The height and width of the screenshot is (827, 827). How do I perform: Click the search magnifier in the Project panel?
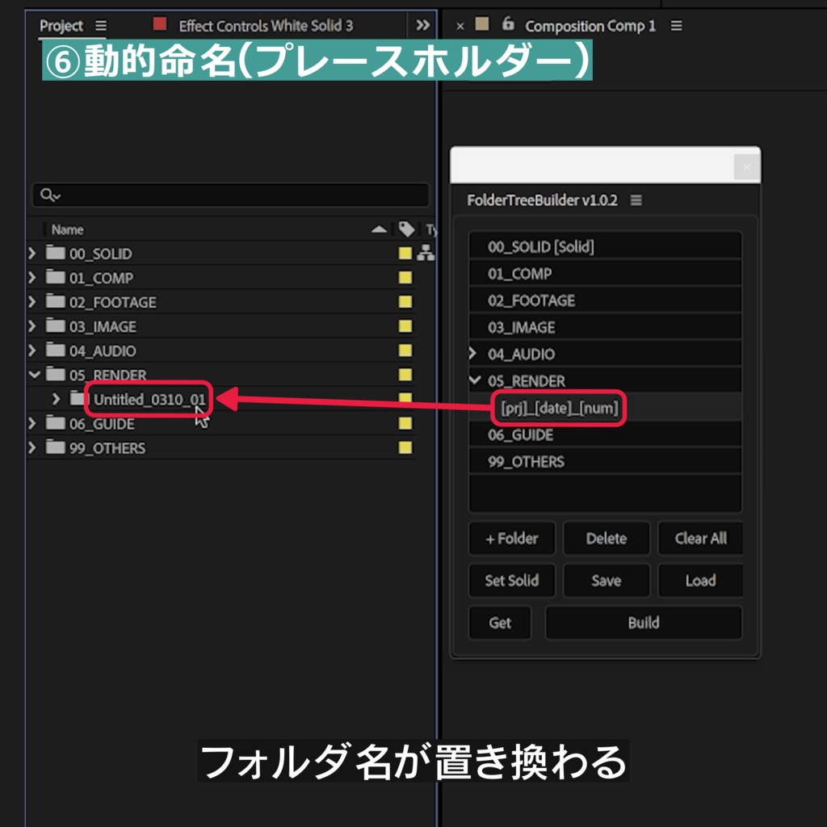pyautogui.click(x=48, y=195)
